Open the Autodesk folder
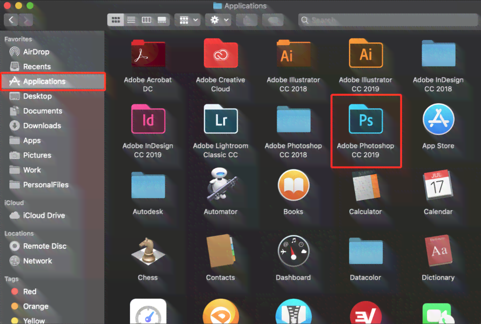The height and width of the screenshot is (324, 481). click(148, 185)
